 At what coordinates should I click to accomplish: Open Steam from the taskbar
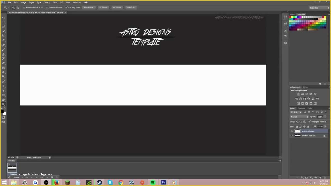point(99,183)
